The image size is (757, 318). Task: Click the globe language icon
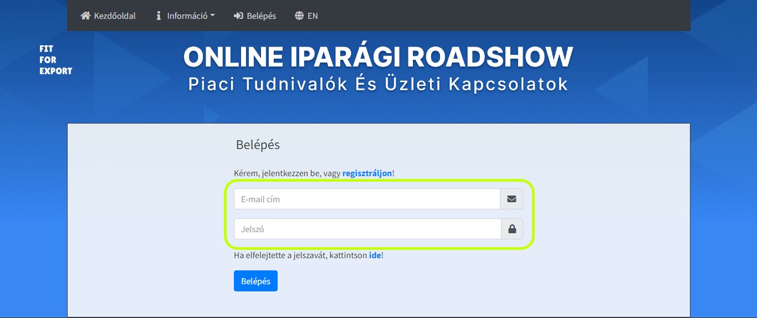click(x=299, y=16)
